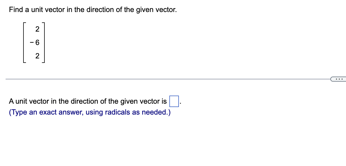Click the phrase 'given vector' in prompt
The height and width of the screenshot is (166, 346).
pos(157,10)
